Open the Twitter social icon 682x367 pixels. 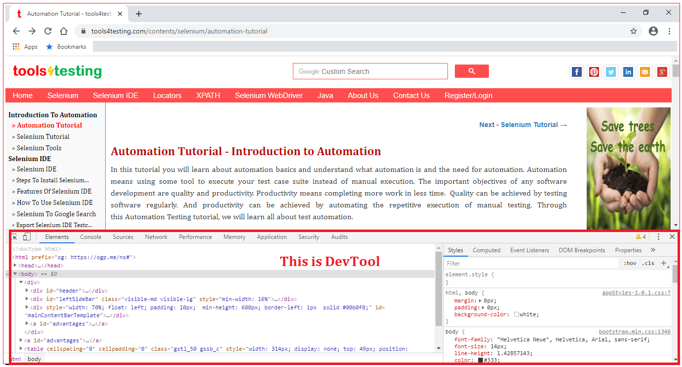pos(611,72)
